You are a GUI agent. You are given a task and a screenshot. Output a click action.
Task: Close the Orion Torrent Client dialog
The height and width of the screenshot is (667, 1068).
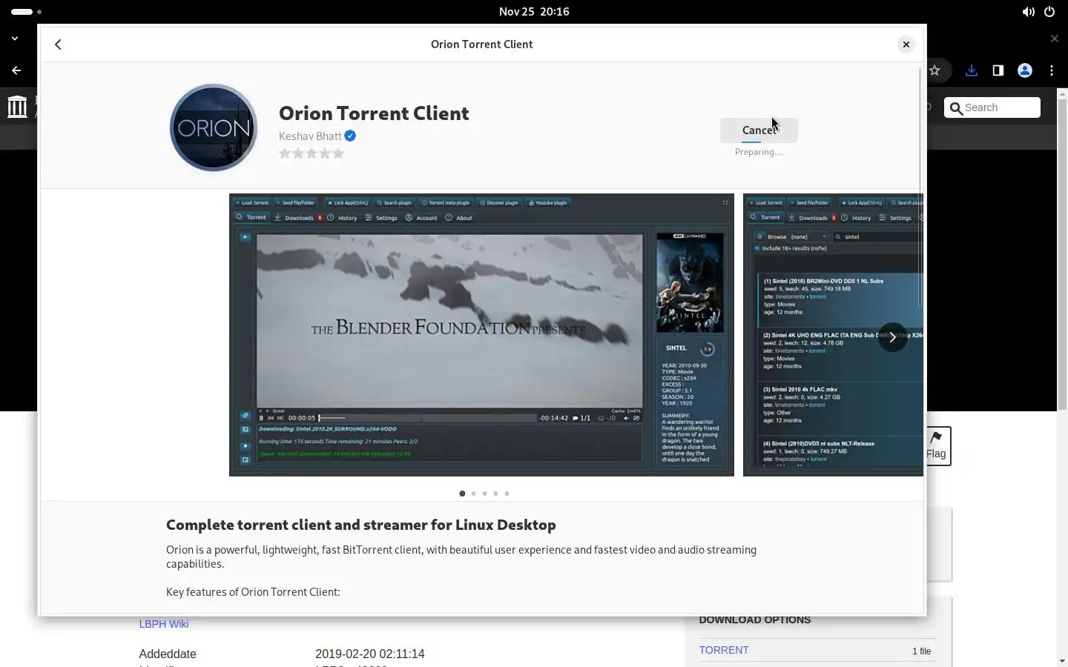click(x=906, y=44)
